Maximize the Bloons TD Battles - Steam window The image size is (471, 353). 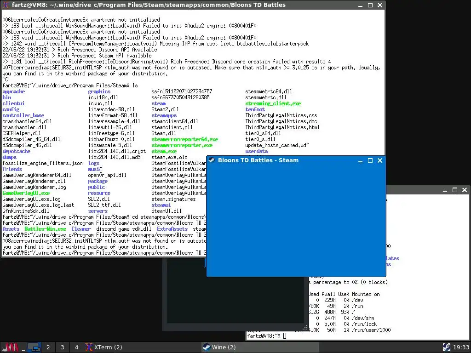(370, 160)
